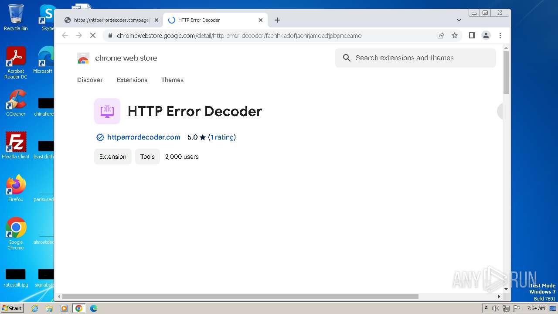558x314 pixels.
Task: Click the scroll down arrow
Action: pos(506,289)
